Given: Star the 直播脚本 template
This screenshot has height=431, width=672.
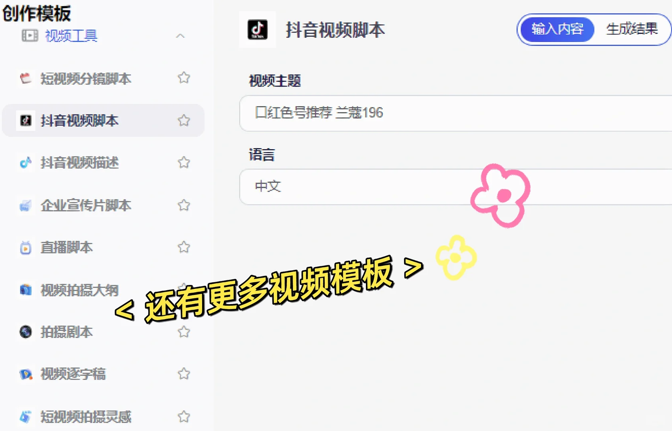Looking at the screenshot, I should [184, 247].
